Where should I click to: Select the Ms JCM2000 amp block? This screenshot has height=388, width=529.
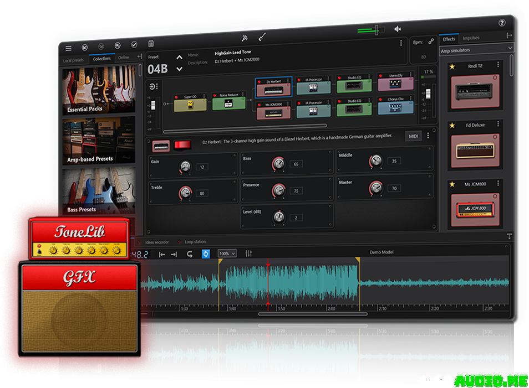tap(273, 111)
